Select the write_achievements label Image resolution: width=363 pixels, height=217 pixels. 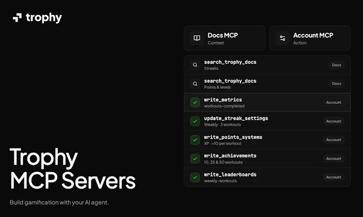click(230, 156)
